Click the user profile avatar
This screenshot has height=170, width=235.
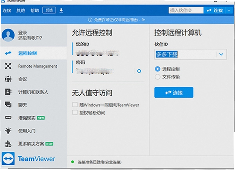click(8, 35)
